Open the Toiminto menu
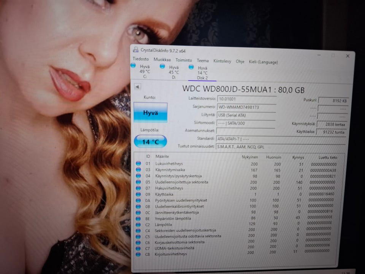This screenshot has width=365, height=274. click(x=184, y=61)
